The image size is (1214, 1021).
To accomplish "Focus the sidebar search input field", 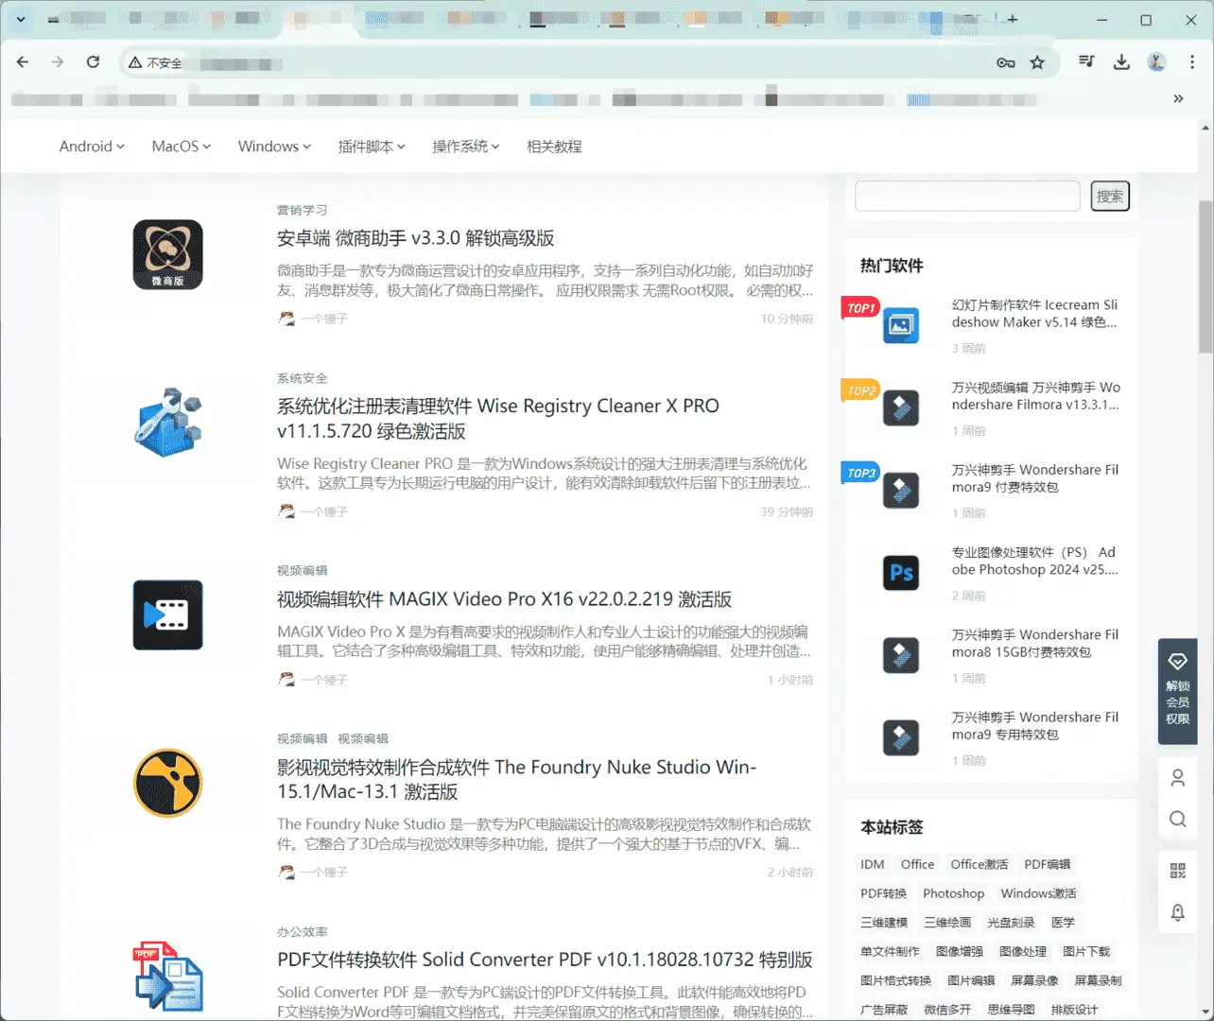I will pyautogui.click(x=966, y=197).
